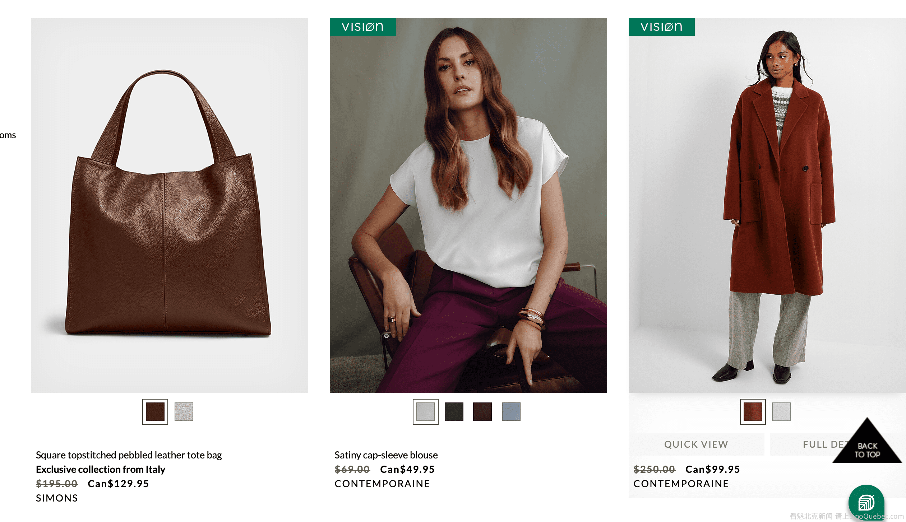Click the Contemporaine brand under the blouse
Screen dimensions: 906x522
382,484
